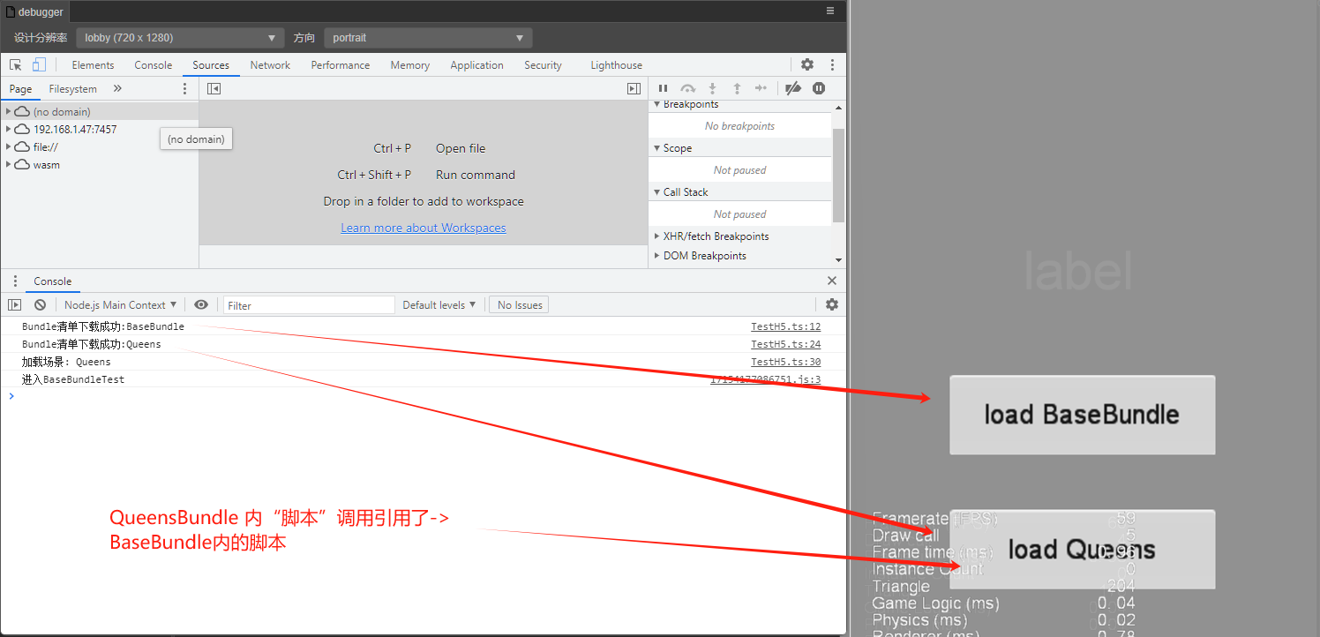Open the Default levels dropdown
This screenshot has width=1320, height=637.
[x=439, y=304]
